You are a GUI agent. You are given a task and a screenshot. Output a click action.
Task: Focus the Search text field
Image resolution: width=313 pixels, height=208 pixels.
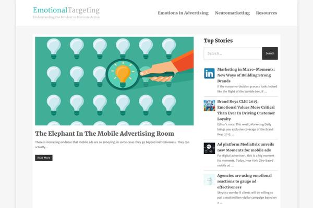click(233, 53)
